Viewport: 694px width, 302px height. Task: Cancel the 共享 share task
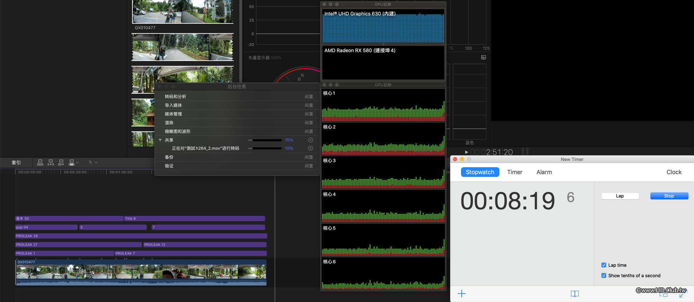pyautogui.click(x=310, y=140)
